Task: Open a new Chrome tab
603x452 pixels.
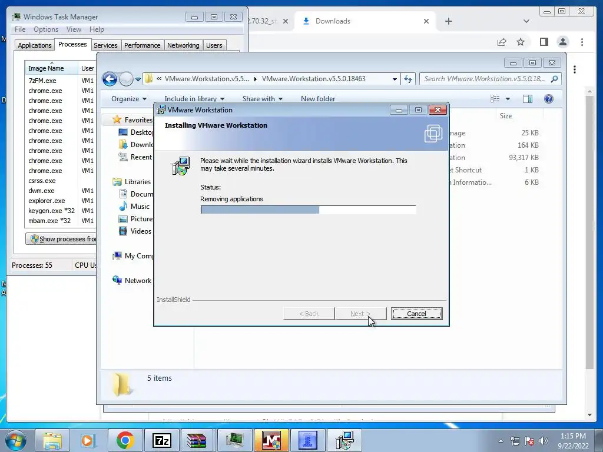Action: (448, 21)
